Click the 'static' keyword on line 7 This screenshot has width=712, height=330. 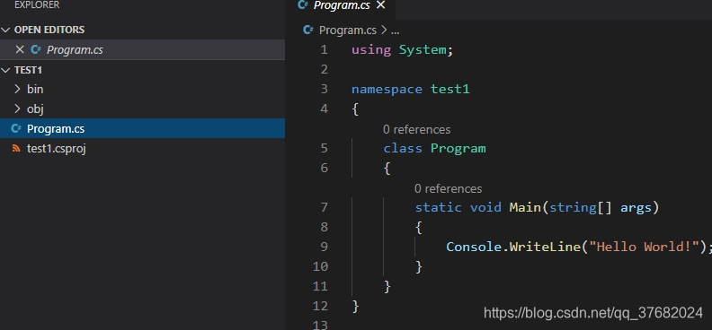[x=438, y=207]
